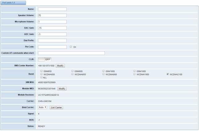Enable the Pin Code On checkbox
Viewport: 199px width, 131px height.
click(x=71, y=47)
